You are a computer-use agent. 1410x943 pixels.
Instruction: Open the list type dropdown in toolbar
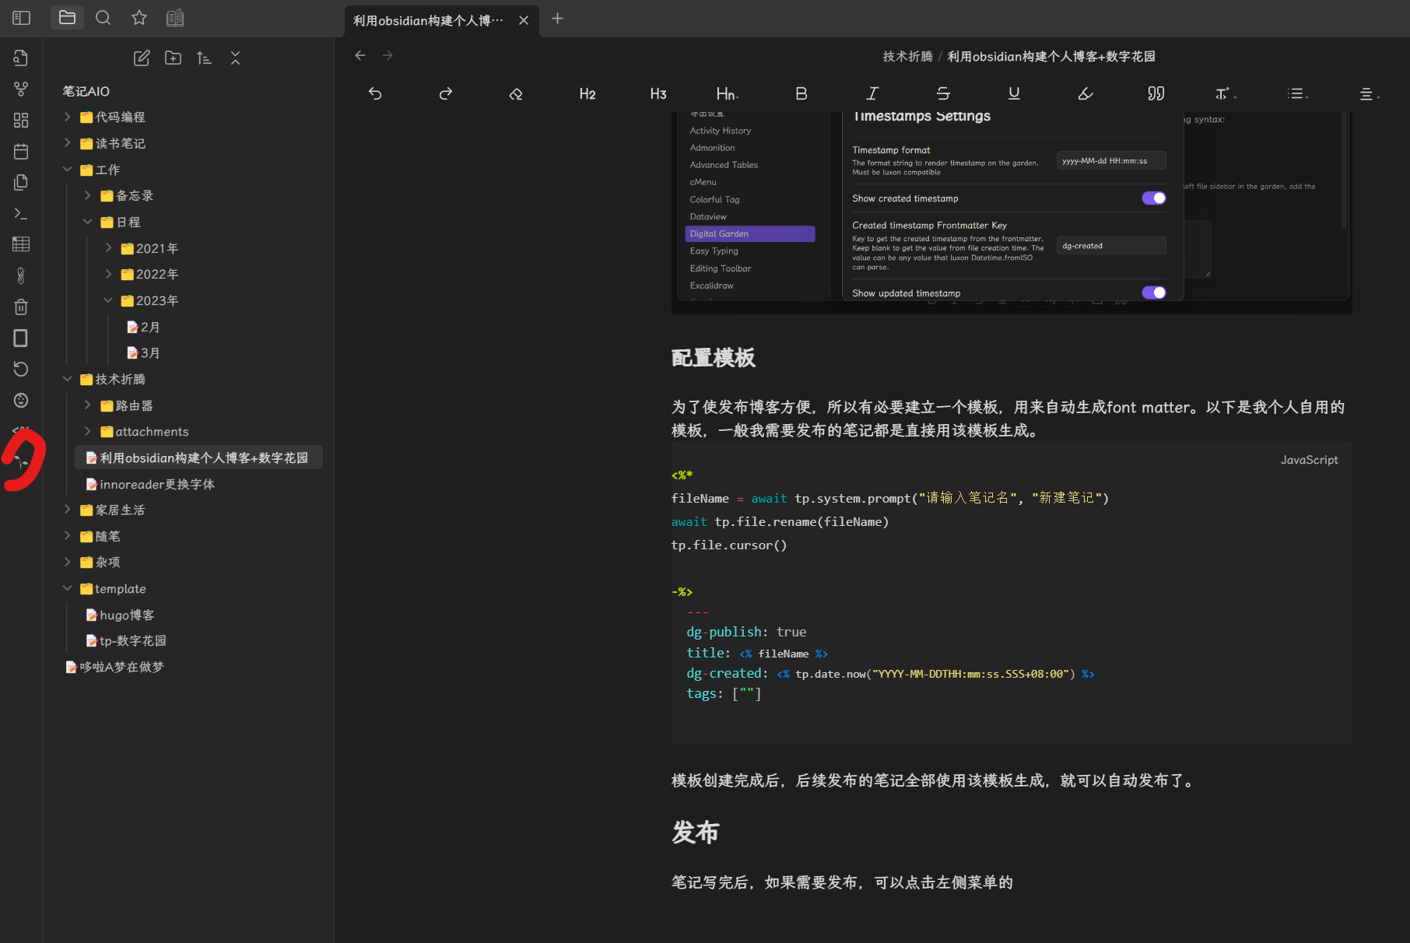pos(1298,93)
